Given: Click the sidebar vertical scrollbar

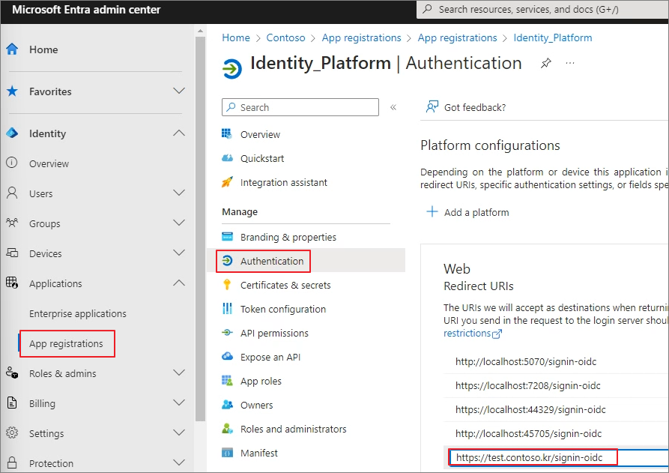Looking at the screenshot, I should point(200,229).
